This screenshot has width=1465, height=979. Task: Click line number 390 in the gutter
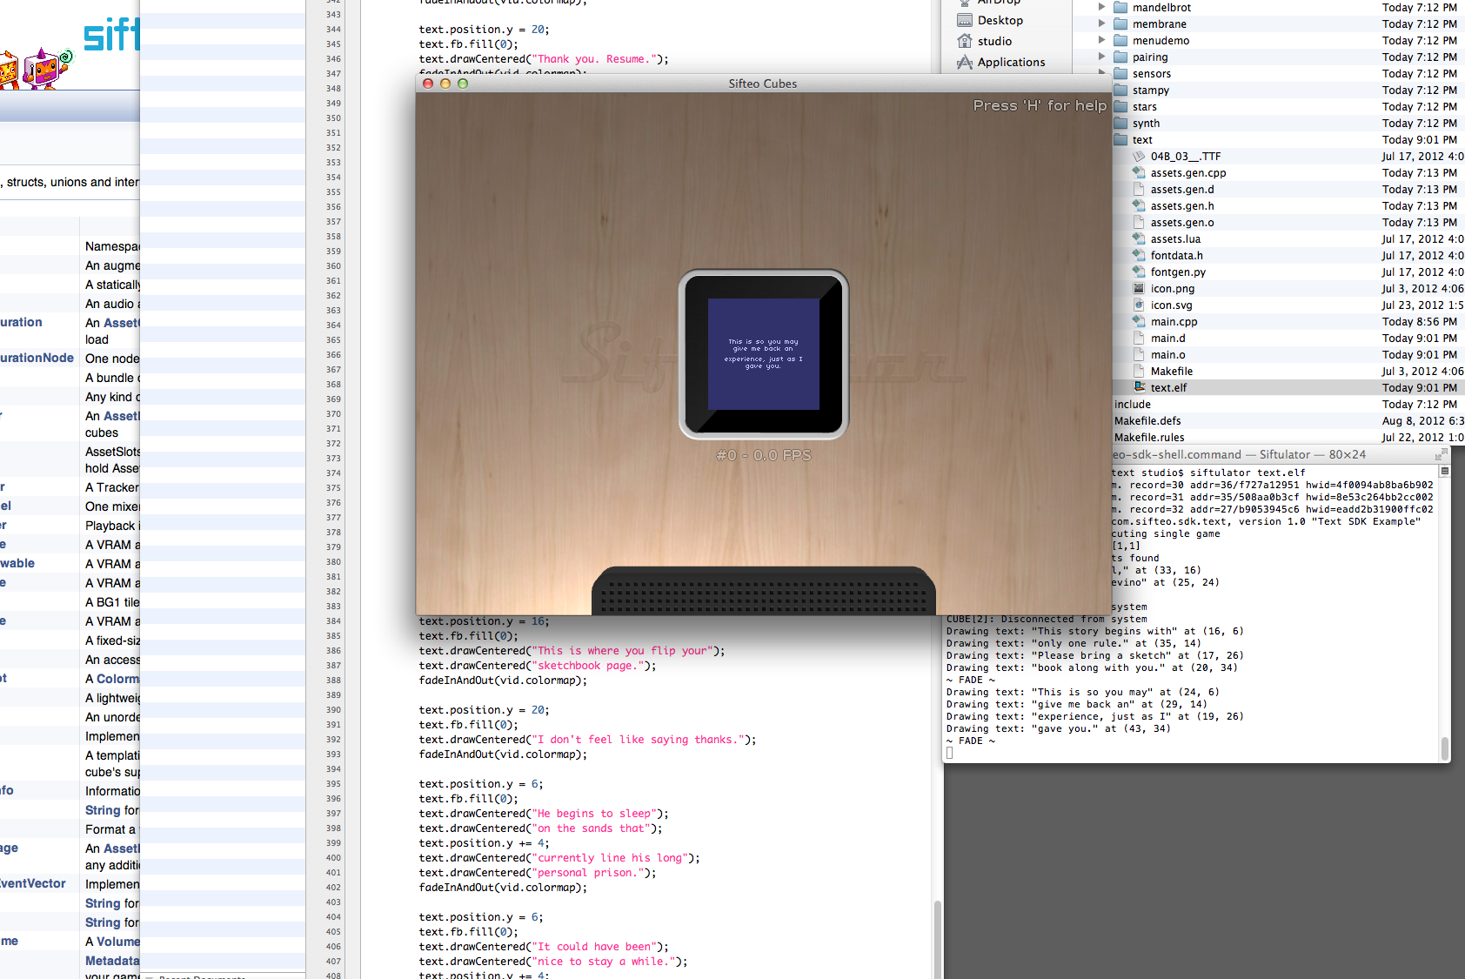point(333,710)
